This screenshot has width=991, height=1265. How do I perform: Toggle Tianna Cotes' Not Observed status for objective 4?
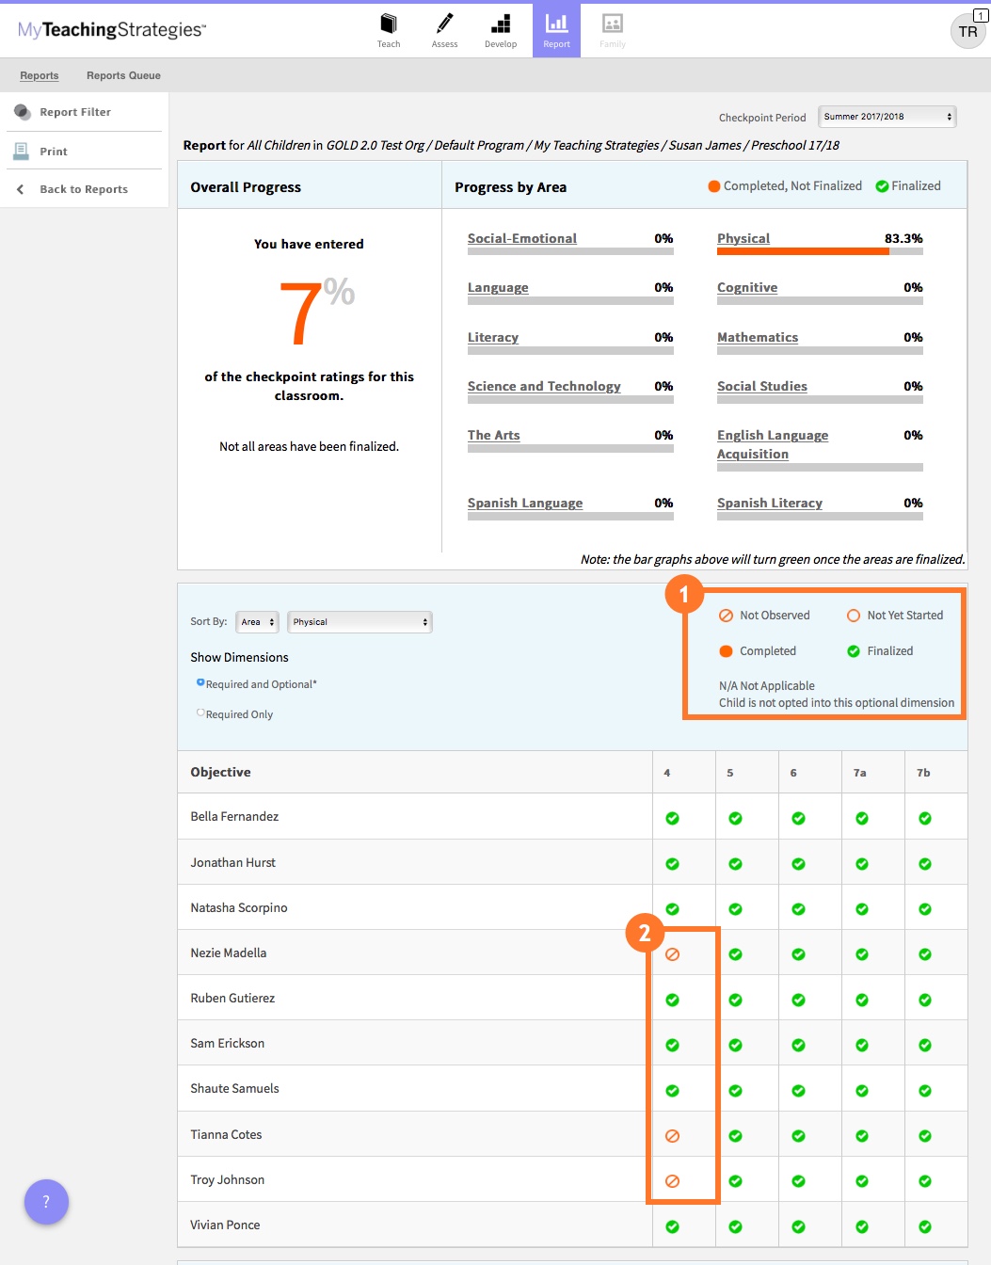pyautogui.click(x=672, y=1135)
